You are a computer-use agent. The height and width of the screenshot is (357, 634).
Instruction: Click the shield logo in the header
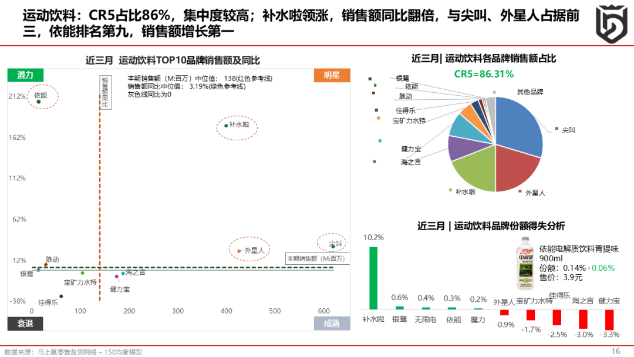click(x=611, y=23)
